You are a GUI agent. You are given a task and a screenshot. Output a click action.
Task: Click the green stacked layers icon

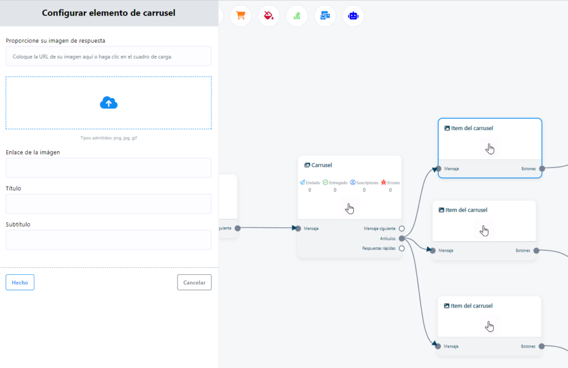297,16
